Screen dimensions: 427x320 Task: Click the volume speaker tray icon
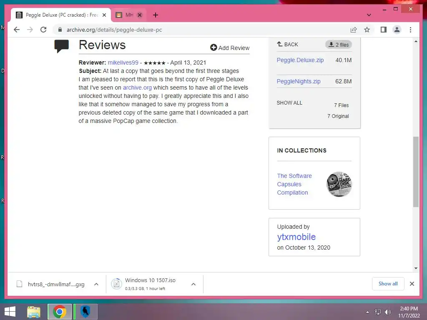387,312
